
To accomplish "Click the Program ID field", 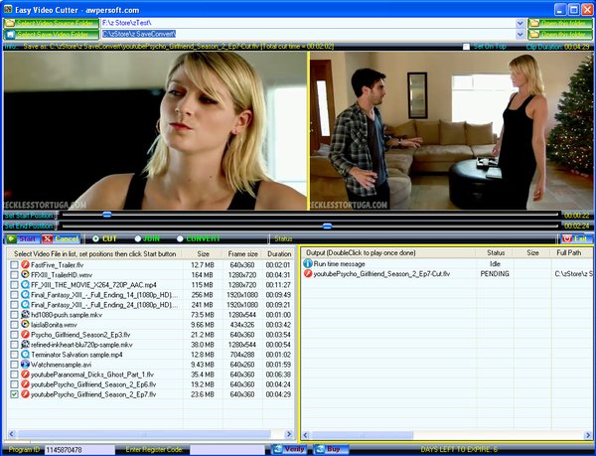I will point(75,449).
